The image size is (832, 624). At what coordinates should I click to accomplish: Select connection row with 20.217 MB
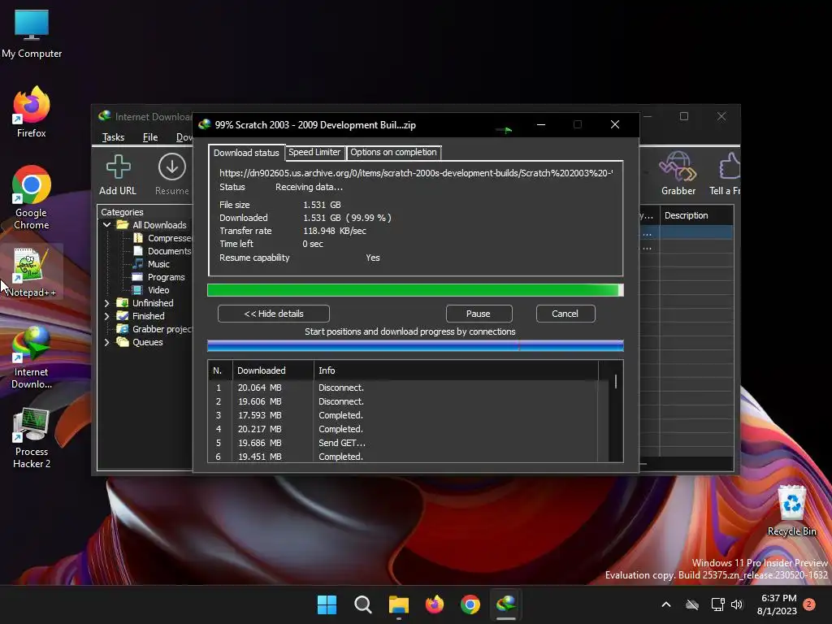click(x=403, y=429)
